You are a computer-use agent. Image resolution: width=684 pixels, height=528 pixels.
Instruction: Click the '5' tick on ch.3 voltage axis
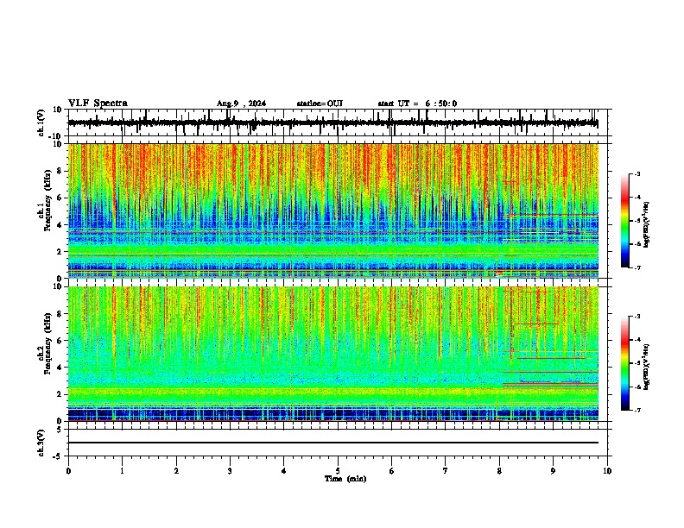(x=60, y=429)
